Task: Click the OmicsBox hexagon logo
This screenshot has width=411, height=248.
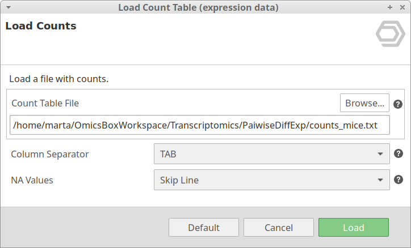Action: (x=390, y=35)
